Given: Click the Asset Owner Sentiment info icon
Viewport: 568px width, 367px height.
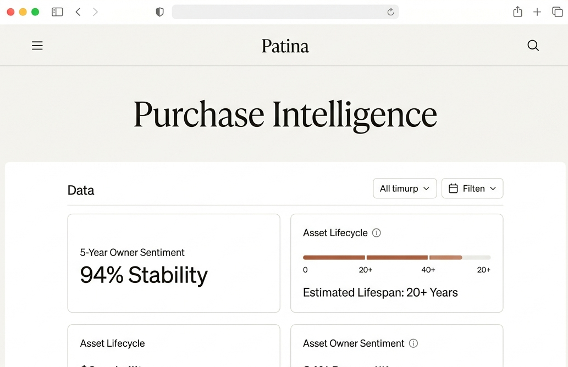Looking at the screenshot, I should click(x=413, y=343).
